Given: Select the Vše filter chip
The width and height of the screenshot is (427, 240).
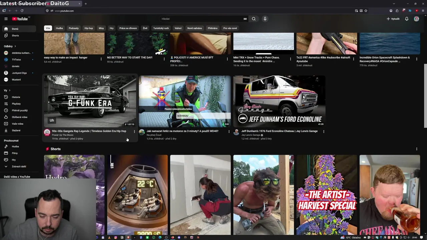Looking at the screenshot, I should [48, 28].
